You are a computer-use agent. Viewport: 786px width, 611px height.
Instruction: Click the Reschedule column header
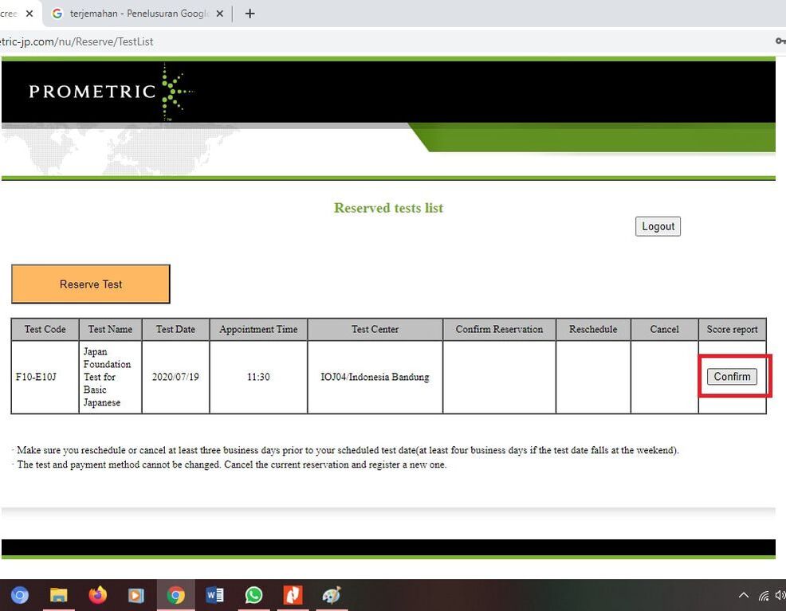(593, 329)
